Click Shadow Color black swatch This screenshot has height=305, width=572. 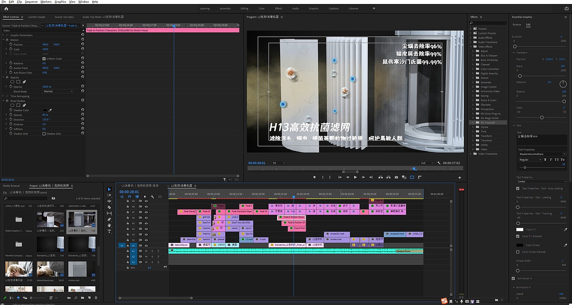click(x=45, y=110)
